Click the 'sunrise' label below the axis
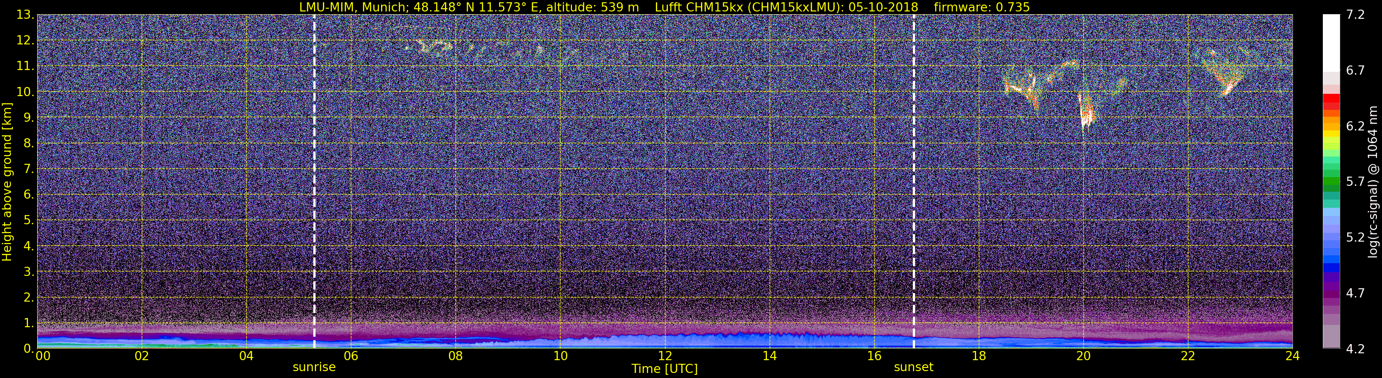 (x=314, y=367)
